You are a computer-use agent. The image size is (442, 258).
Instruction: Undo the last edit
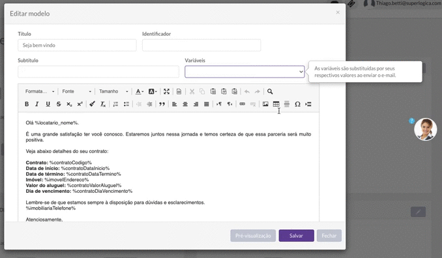tap(247, 91)
